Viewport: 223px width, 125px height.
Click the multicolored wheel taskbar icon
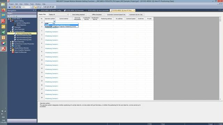point(3,43)
